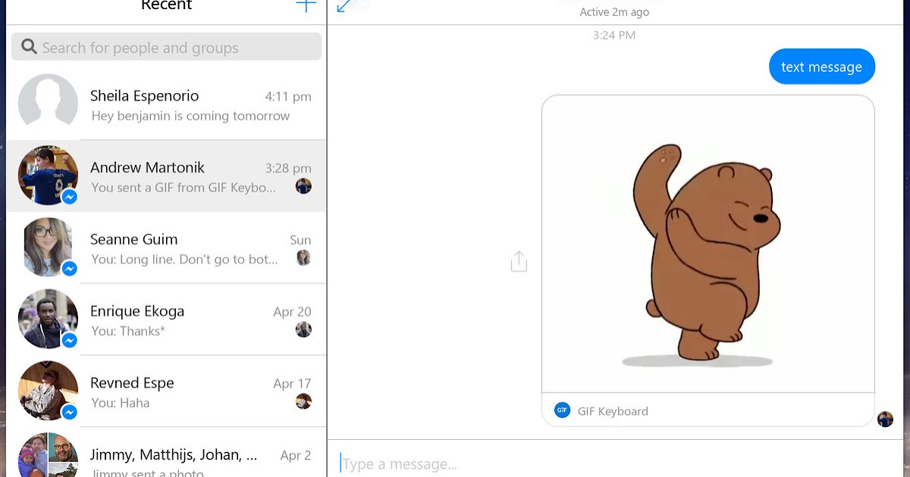
Task: Click the "You: Thanks*" message preview
Action: coord(128,331)
